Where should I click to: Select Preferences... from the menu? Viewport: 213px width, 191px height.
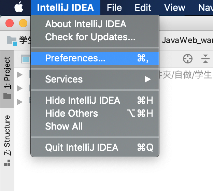pyautogui.click(x=75, y=58)
